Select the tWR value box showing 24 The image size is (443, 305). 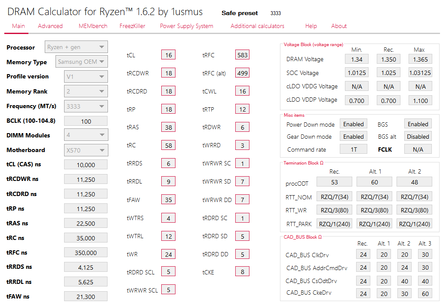(169, 254)
